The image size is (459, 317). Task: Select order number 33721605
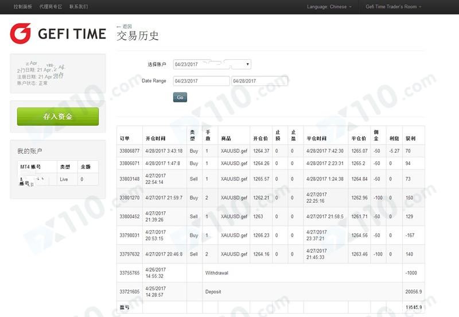130,292
